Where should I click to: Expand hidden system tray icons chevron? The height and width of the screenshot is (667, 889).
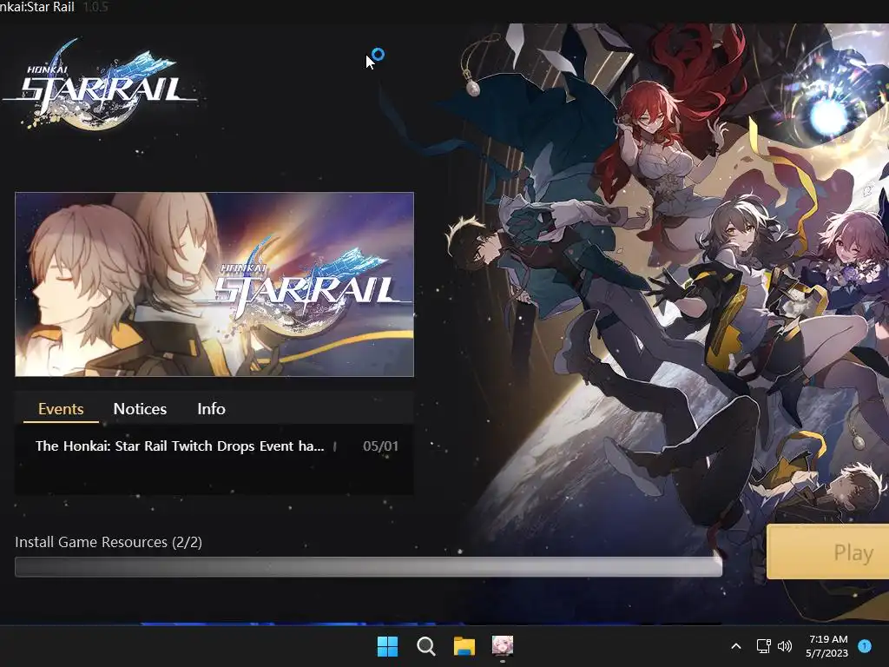[736, 646]
